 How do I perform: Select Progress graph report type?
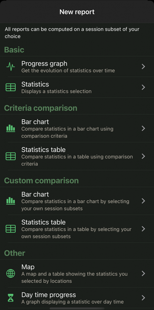[77, 67]
